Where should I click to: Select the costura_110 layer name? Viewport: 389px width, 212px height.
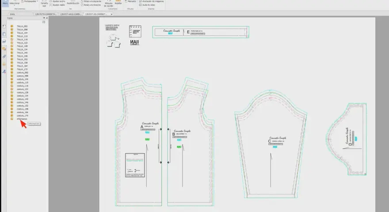coord(23,82)
